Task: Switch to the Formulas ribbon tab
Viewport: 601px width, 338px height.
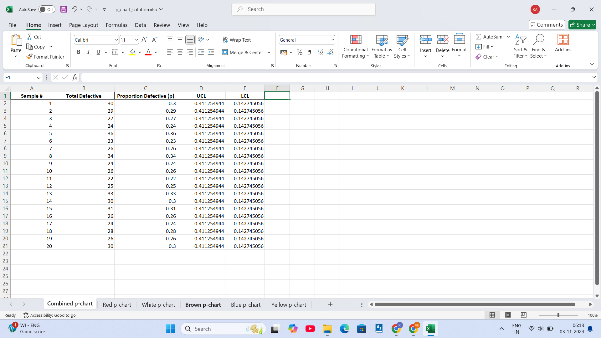Action: pos(116,25)
